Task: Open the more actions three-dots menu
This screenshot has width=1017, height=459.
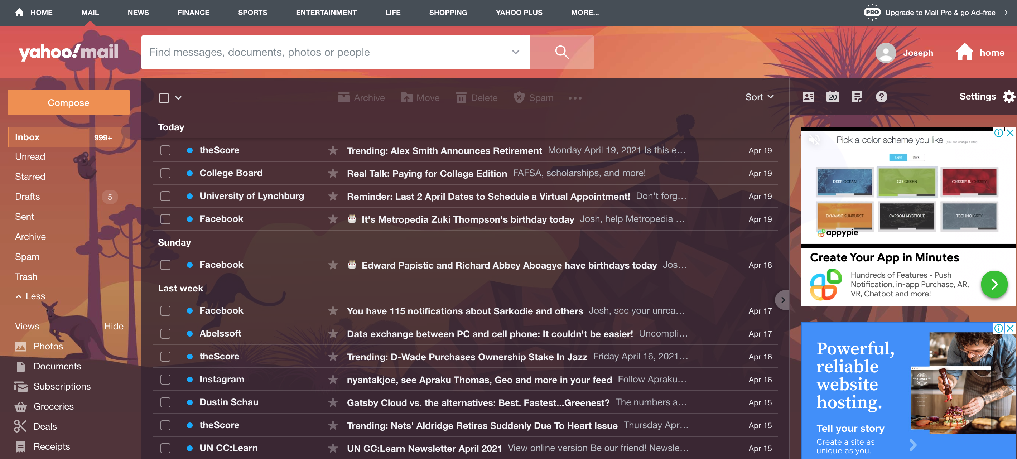Action: pyautogui.click(x=575, y=98)
